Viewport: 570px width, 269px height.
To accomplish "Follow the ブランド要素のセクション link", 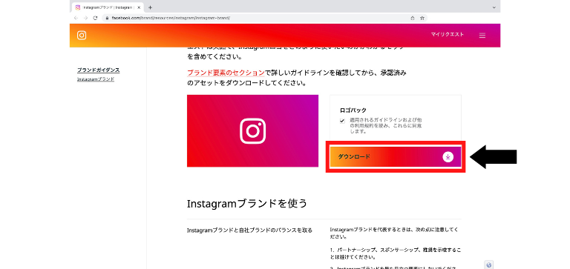I will (x=226, y=73).
